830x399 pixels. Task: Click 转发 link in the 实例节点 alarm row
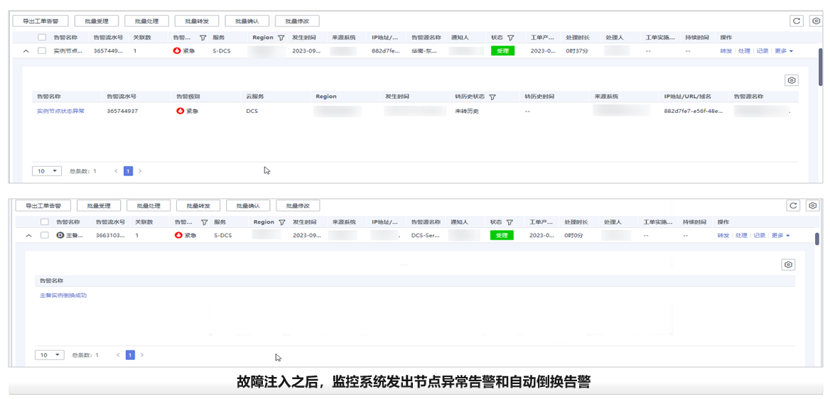[726, 51]
